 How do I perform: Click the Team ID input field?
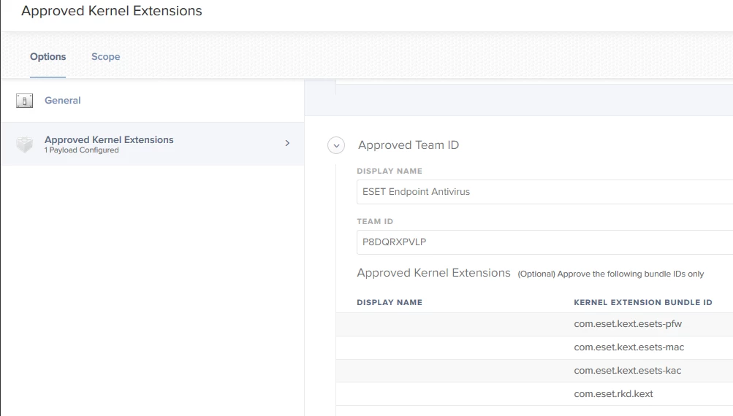pyautogui.click(x=544, y=242)
